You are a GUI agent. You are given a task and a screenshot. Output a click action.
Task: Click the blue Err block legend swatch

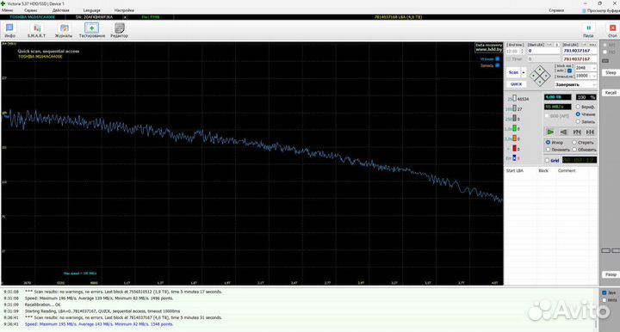514,158
